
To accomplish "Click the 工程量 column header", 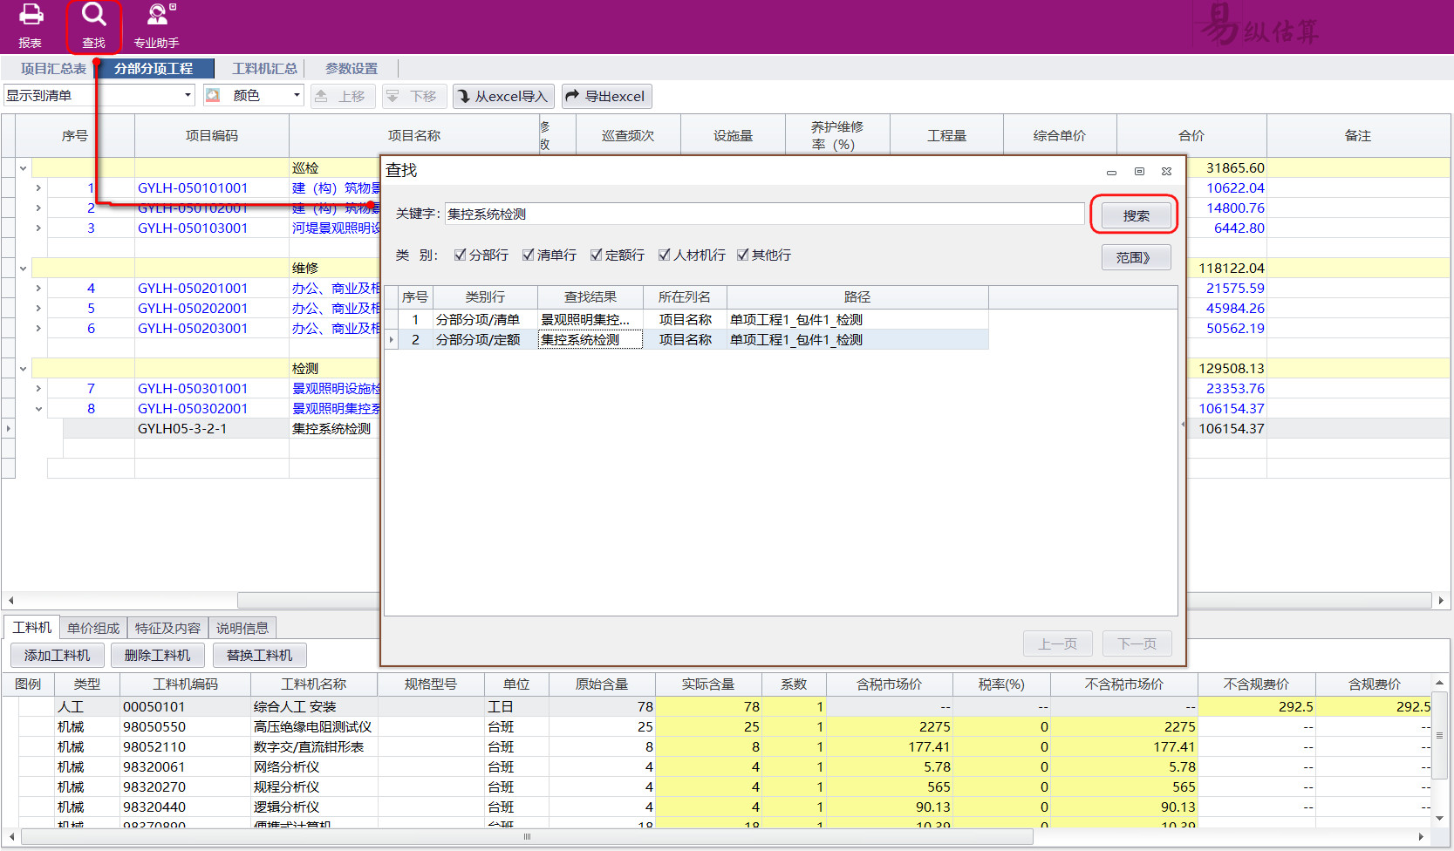I will pyautogui.click(x=946, y=136).
